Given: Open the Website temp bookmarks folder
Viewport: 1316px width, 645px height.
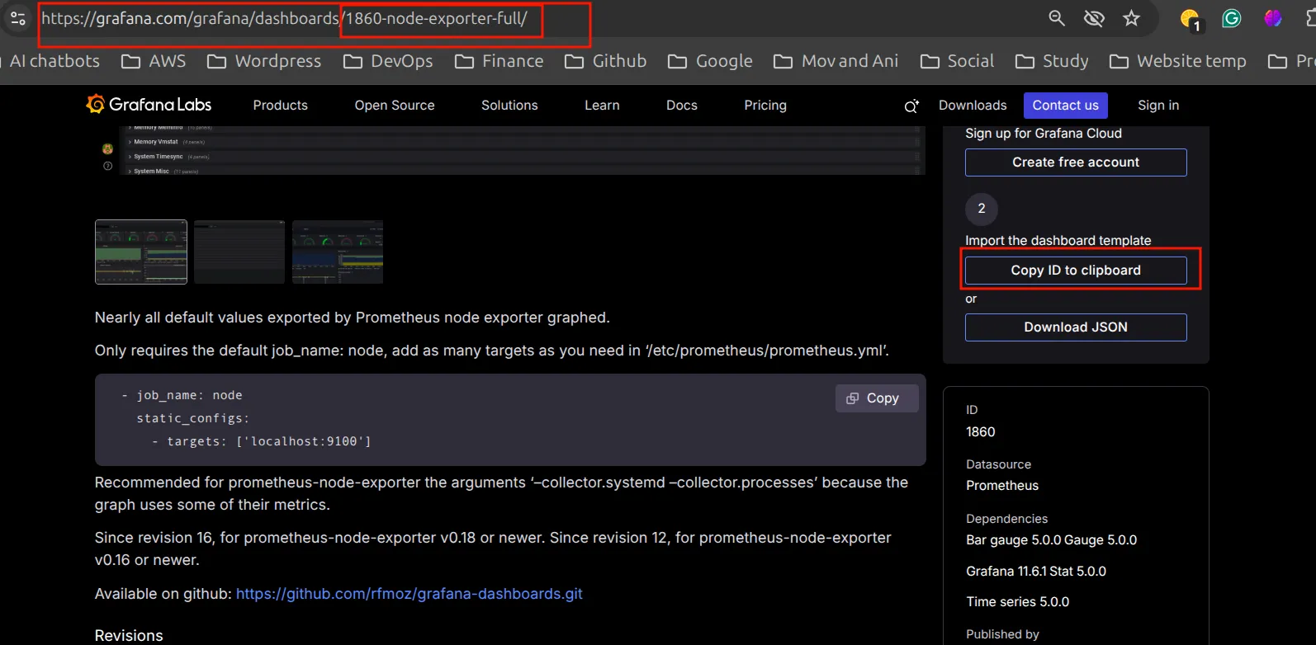Looking at the screenshot, I should tap(1177, 61).
